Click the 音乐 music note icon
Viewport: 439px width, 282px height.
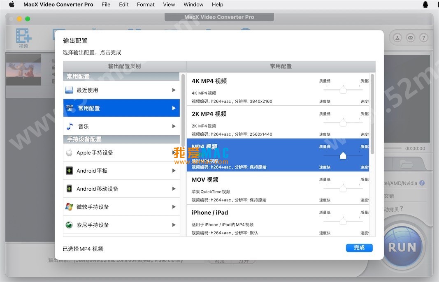pos(70,126)
